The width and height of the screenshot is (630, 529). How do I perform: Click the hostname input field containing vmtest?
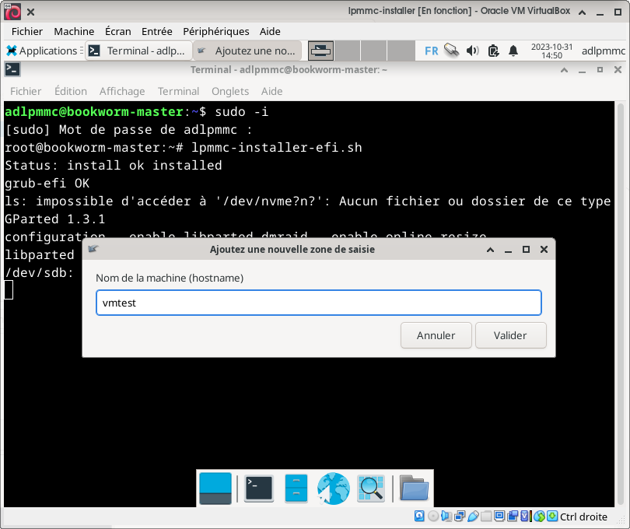point(318,303)
